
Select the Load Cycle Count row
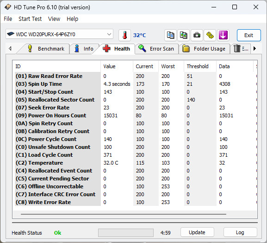[x=136, y=155]
